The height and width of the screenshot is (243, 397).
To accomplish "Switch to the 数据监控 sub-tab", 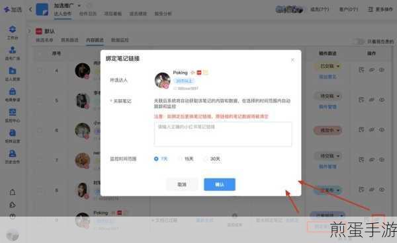I will tap(120, 40).
